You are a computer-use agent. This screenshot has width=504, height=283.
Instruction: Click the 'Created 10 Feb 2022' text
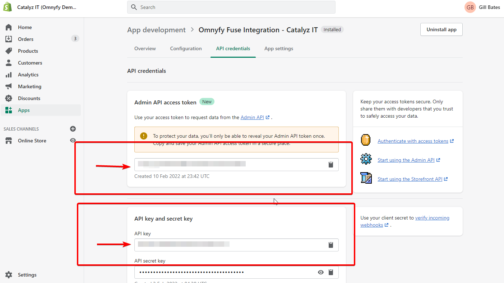172,176
